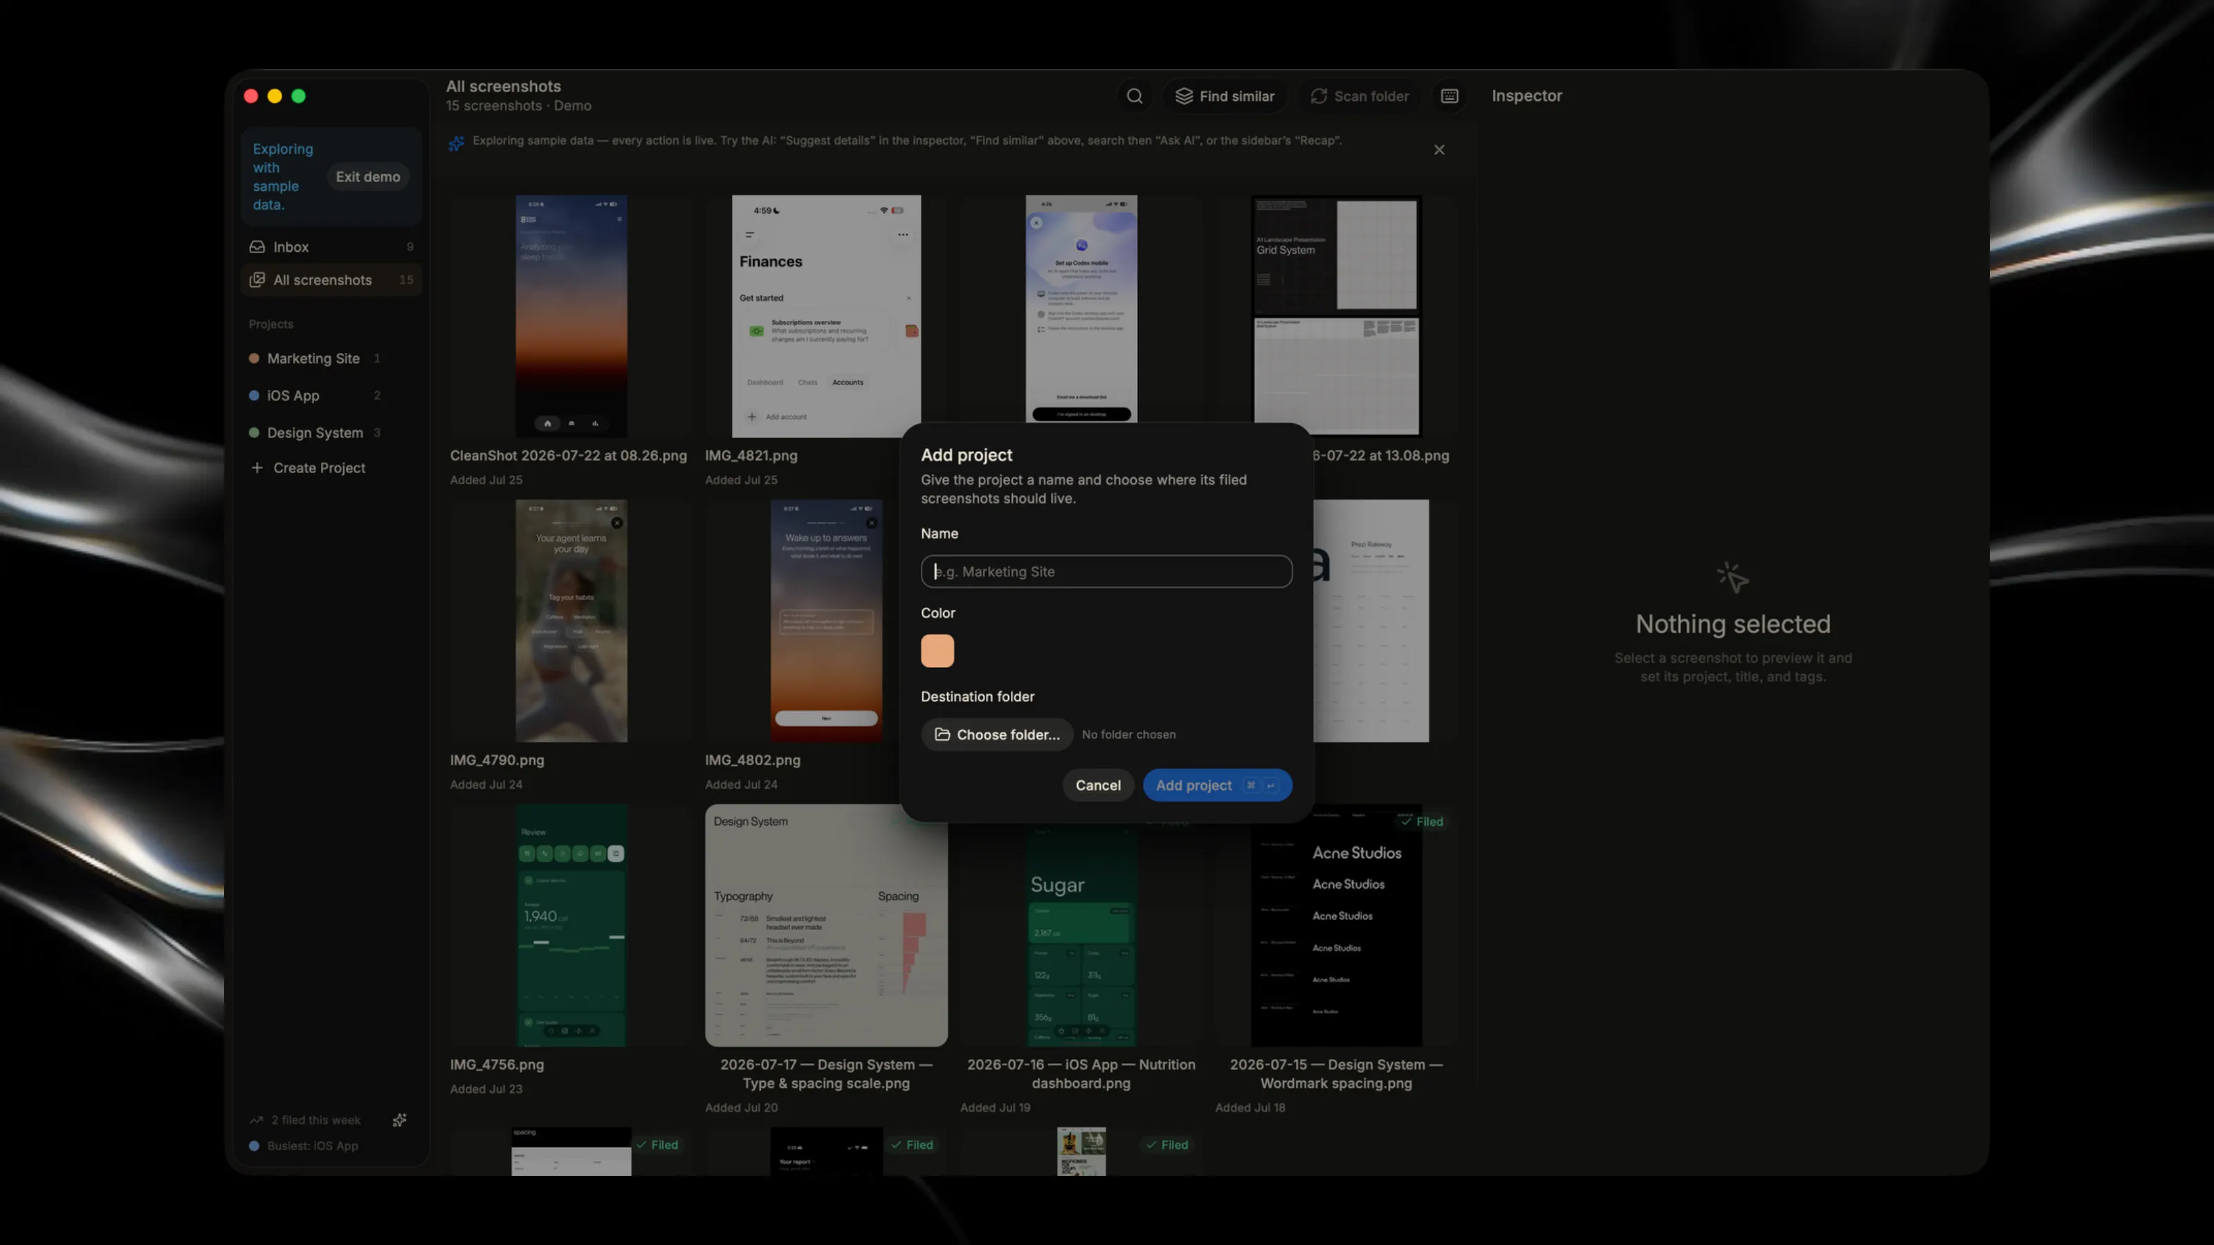Select the Set up Codex mobile thumbnail
Screen dimensions: 2214x1245
point(1081,308)
